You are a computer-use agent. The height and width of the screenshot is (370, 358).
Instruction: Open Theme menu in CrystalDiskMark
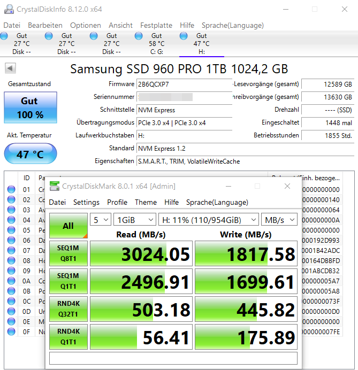click(146, 202)
